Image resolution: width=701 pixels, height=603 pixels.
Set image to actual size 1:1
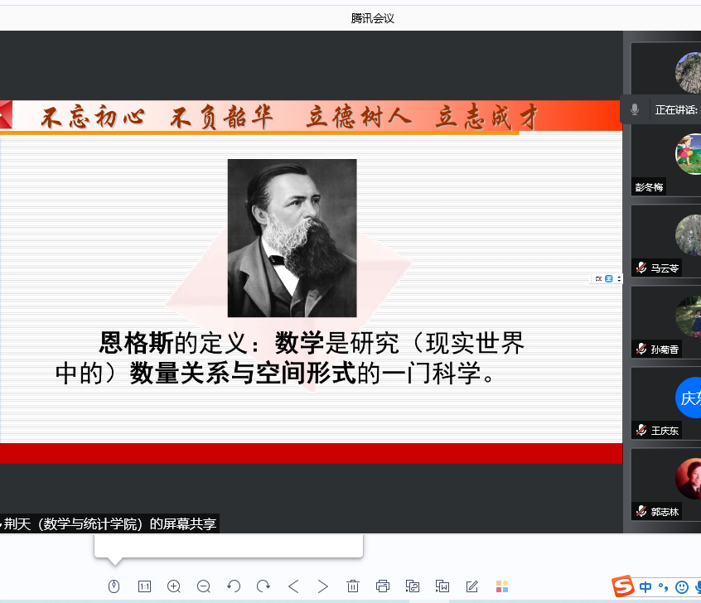(x=144, y=586)
